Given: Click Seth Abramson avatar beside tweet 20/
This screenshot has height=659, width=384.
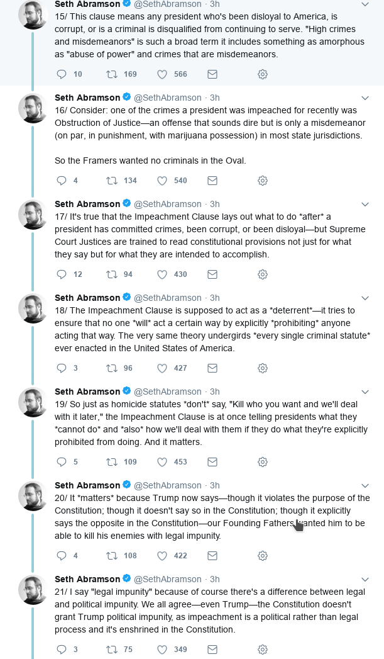Looking at the screenshot, I should [x=33, y=496].
